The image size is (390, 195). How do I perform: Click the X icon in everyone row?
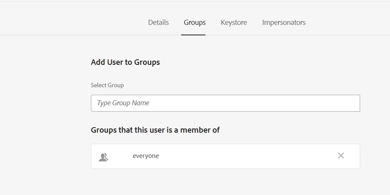click(x=340, y=156)
